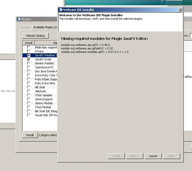Viewport: 192px width, 171px height.
Task: Select the Jellytools checkbox
Action: point(29,91)
